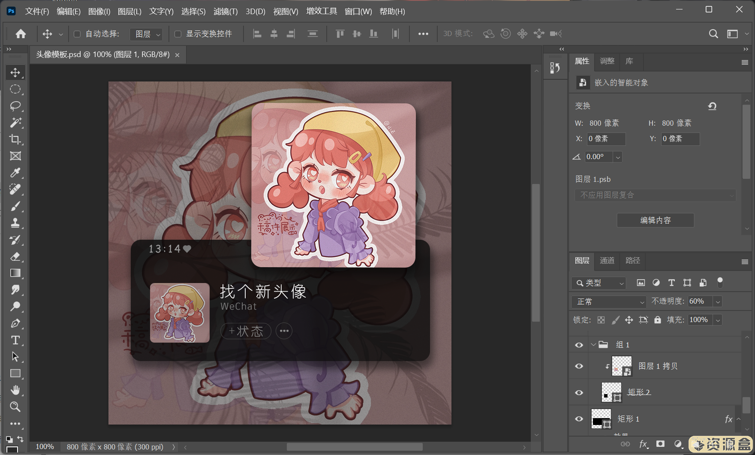
Task: Select the Gradient tool
Action: [x=15, y=273]
